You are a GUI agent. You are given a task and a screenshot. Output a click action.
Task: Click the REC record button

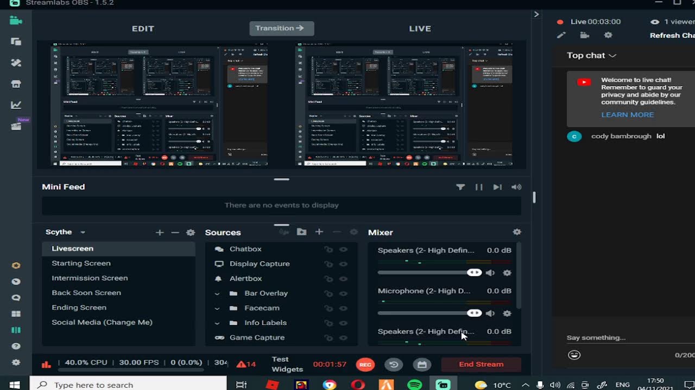pyautogui.click(x=365, y=365)
